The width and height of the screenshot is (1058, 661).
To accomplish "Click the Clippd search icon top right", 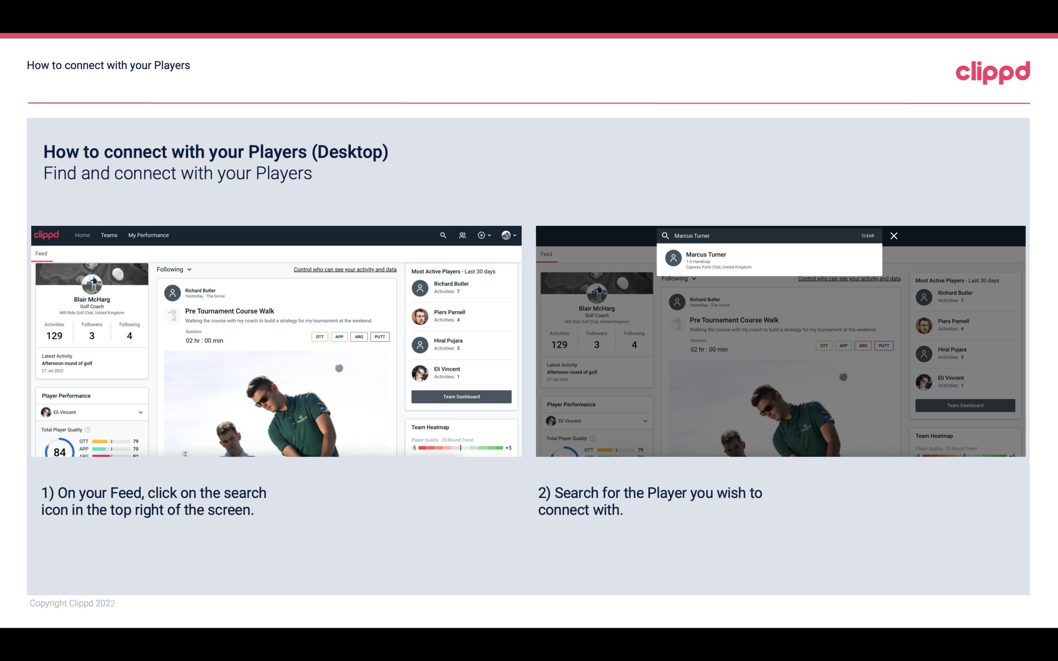I will coord(443,234).
